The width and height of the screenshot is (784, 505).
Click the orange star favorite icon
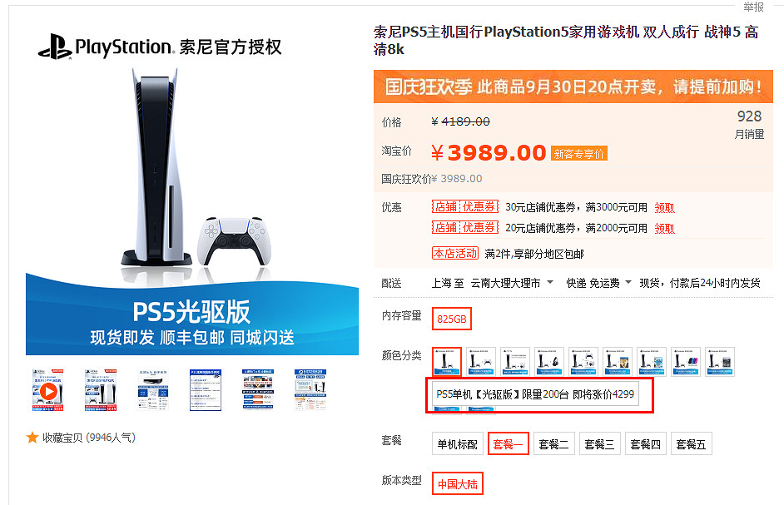pos(32,438)
